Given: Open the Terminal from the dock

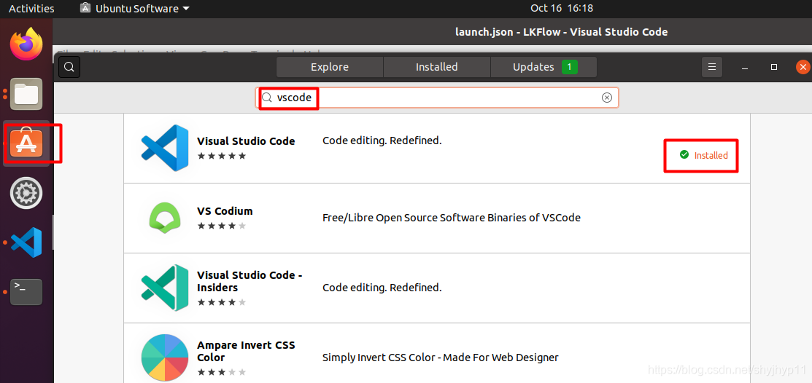Looking at the screenshot, I should 26,291.
